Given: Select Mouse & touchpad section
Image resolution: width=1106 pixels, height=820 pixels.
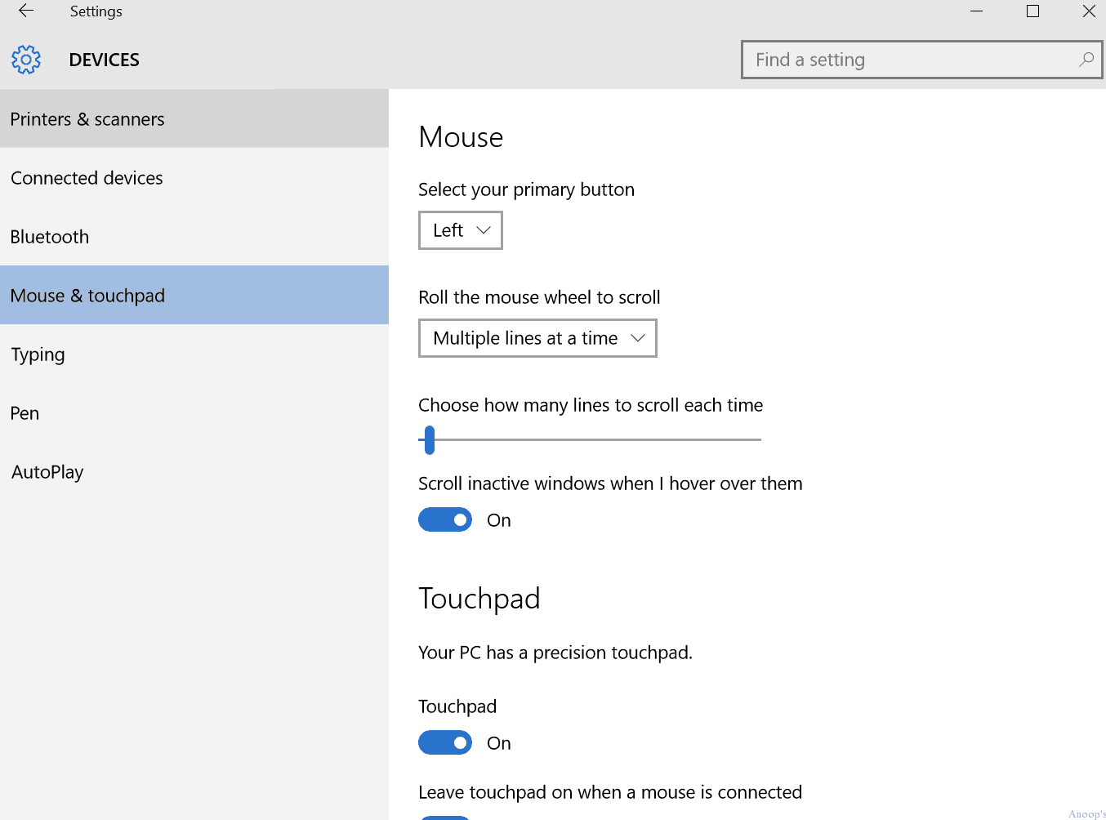Looking at the screenshot, I should [x=194, y=295].
